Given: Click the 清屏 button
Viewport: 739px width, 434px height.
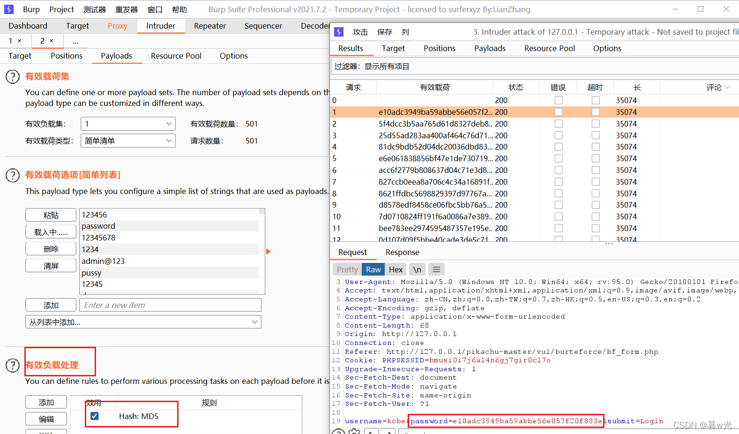Looking at the screenshot, I should point(51,266).
